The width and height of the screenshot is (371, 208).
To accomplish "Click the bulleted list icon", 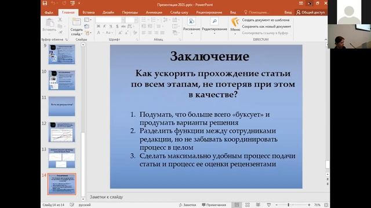I will point(144,20).
